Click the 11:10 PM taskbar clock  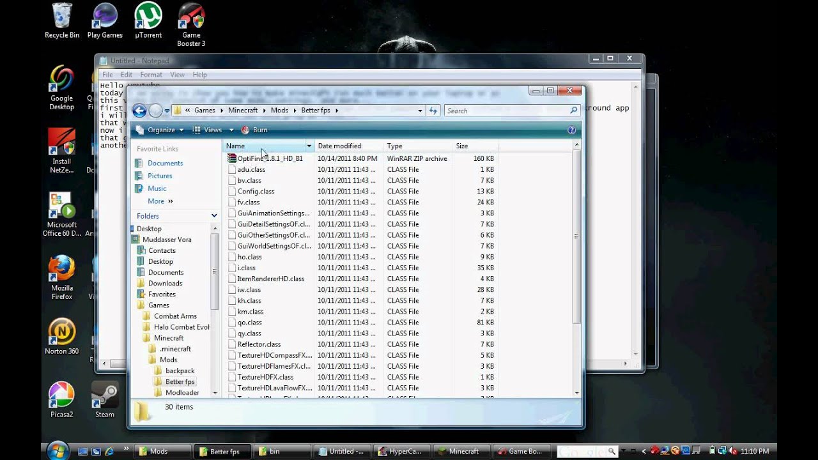755,451
